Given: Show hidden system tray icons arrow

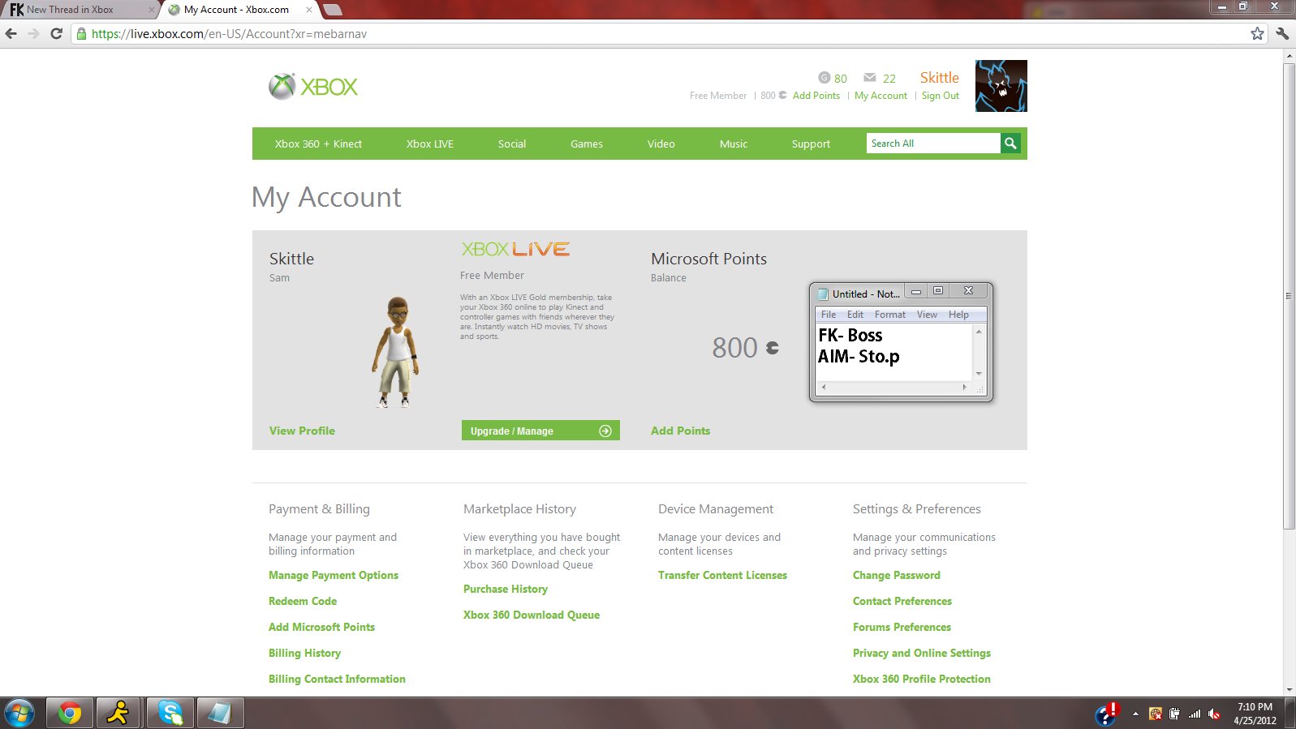Looking at the screenshot, I should click(x=1135, y=714).
